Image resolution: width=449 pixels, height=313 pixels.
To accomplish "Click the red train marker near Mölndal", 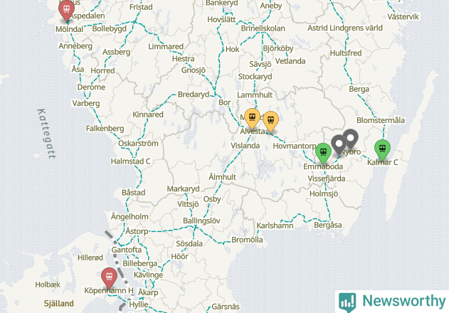I will (66, 10).
